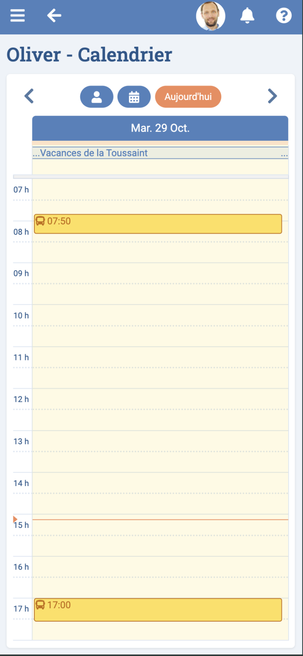Jump to Aujourd'hui

pos(188,97)
